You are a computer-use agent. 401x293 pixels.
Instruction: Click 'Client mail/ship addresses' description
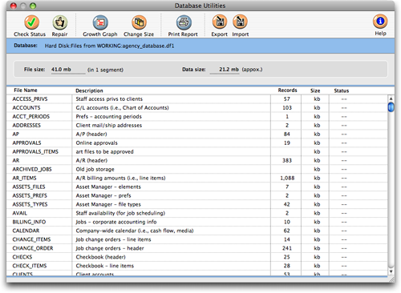point(109,126)
